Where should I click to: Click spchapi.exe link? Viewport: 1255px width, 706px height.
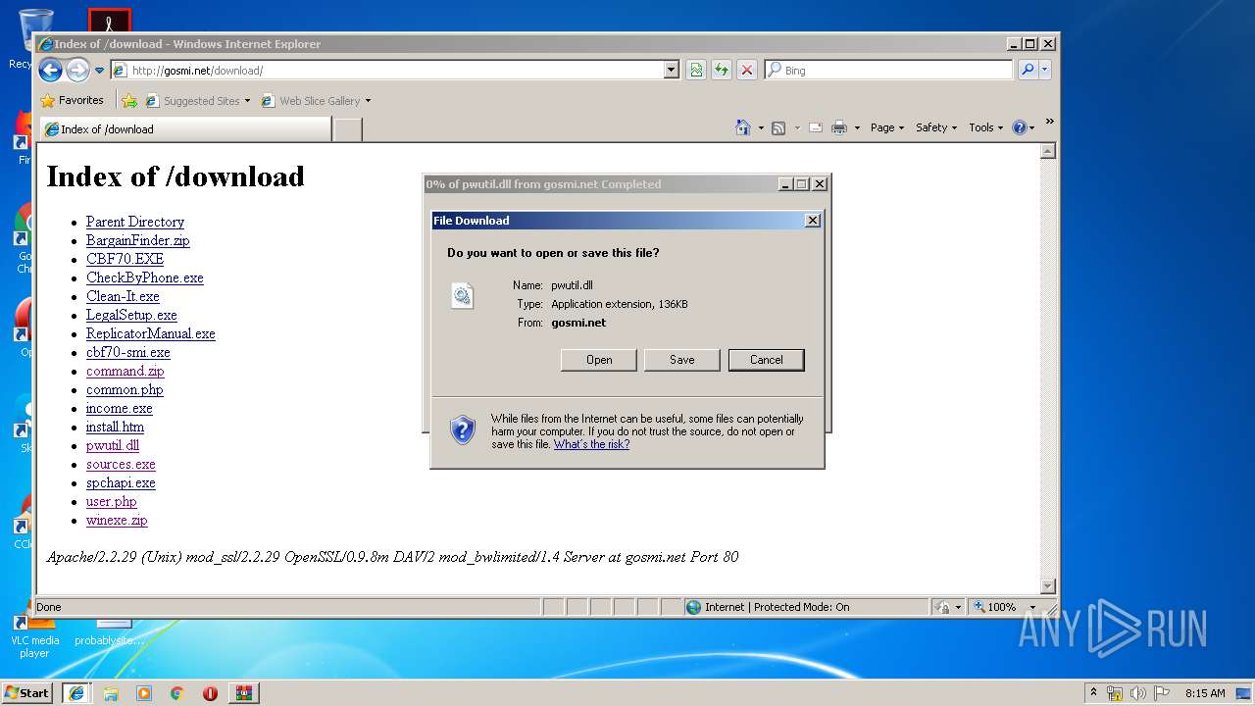(x=121, y=482)
